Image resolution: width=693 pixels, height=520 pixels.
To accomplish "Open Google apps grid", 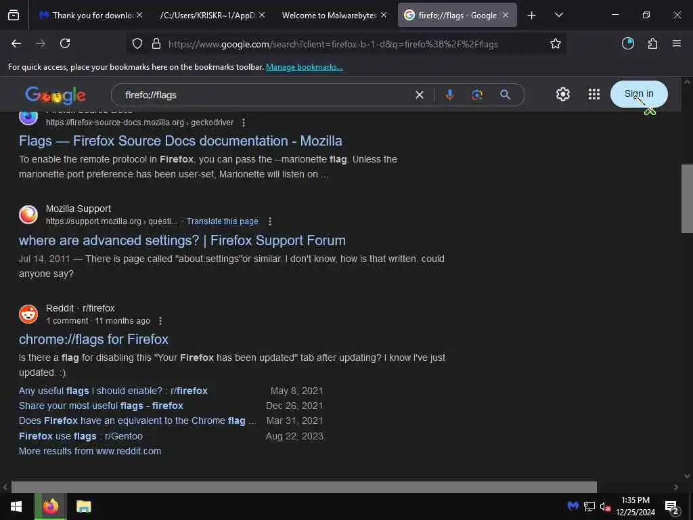I will (594, 94).
